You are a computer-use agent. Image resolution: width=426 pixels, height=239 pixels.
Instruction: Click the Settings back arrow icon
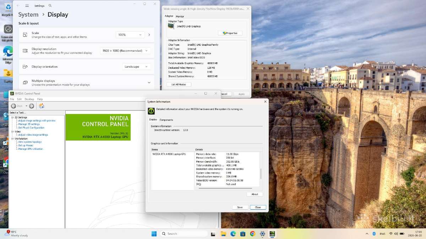pos(18,6)
